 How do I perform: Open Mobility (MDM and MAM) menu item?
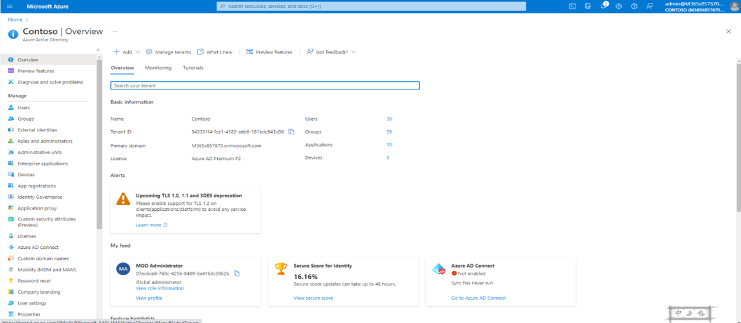(48, 269)
